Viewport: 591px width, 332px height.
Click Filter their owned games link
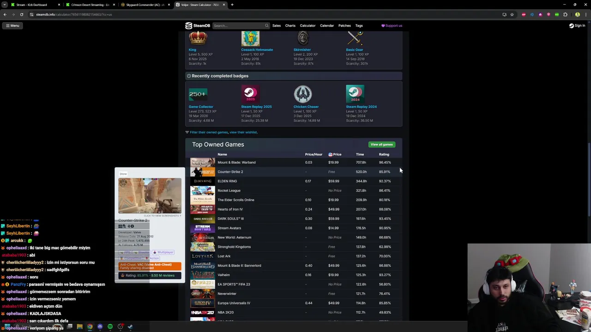click(209, 132)
